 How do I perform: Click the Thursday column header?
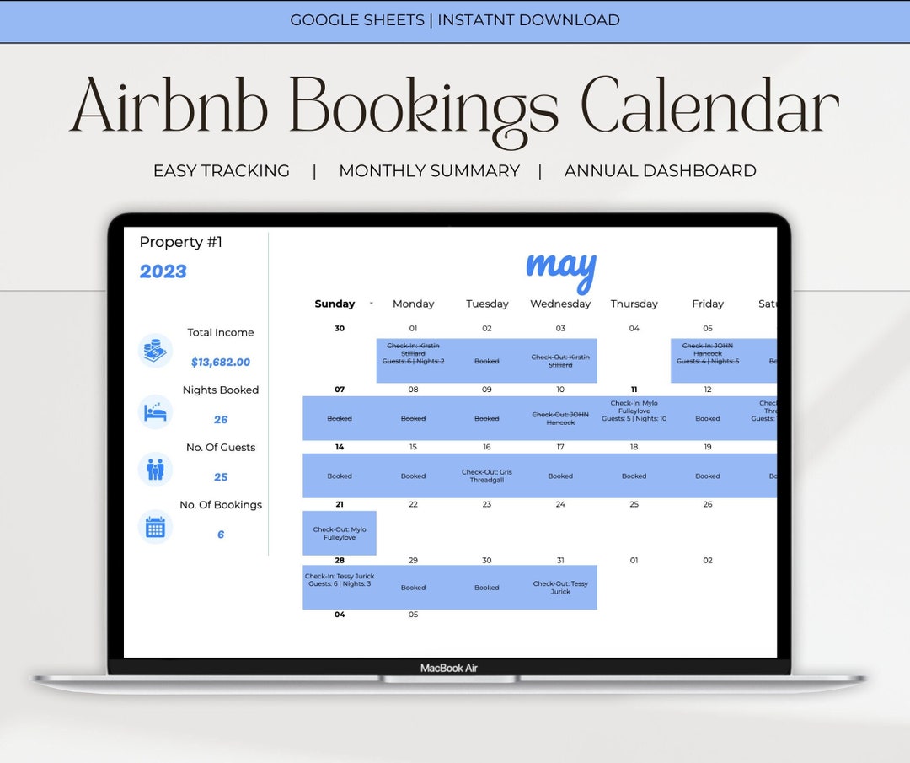(634, 303)
